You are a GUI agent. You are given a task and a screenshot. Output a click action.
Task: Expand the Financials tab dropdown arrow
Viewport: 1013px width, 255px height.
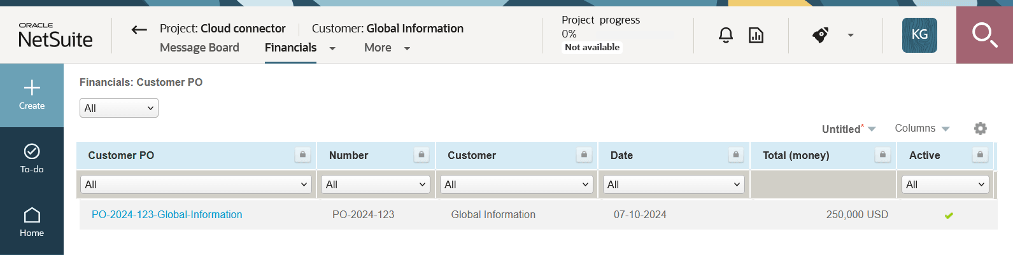coord(332,48)
